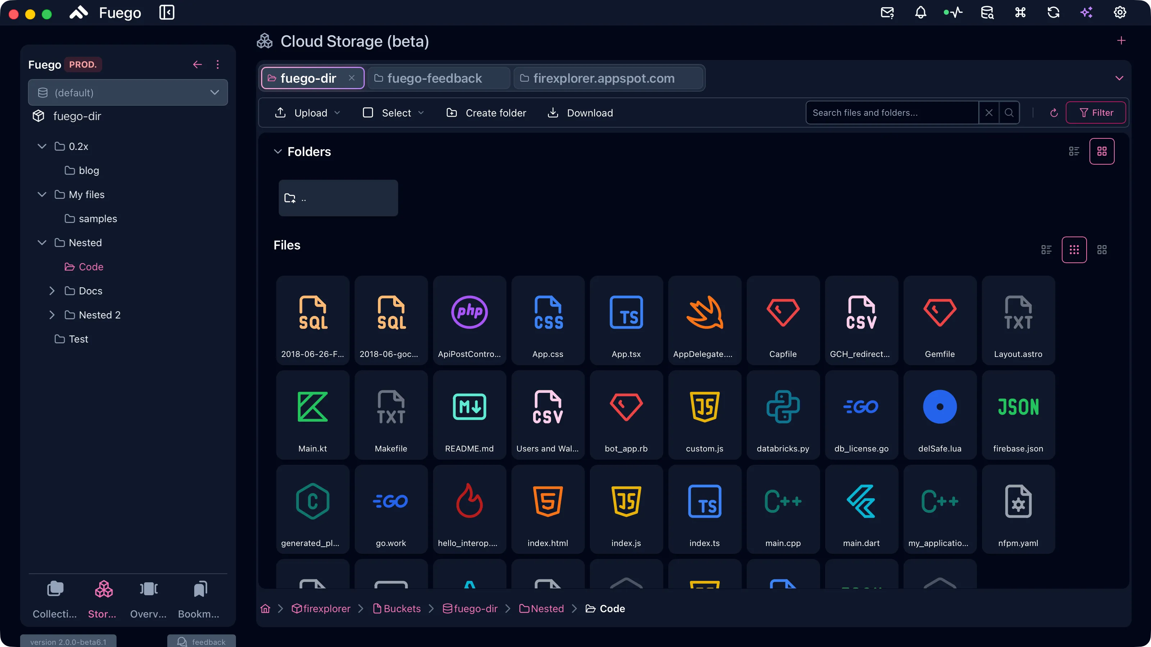Click the search files and folders field
Viewport: 1151px width, 647px height.
(892, 113)
